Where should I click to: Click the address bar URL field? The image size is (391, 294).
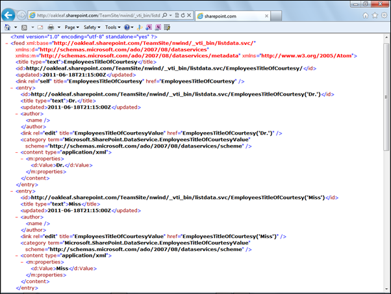(99, 16)
